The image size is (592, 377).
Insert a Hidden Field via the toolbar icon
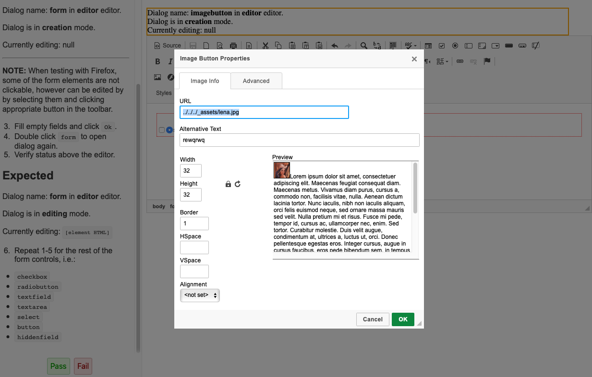[536, 46]
